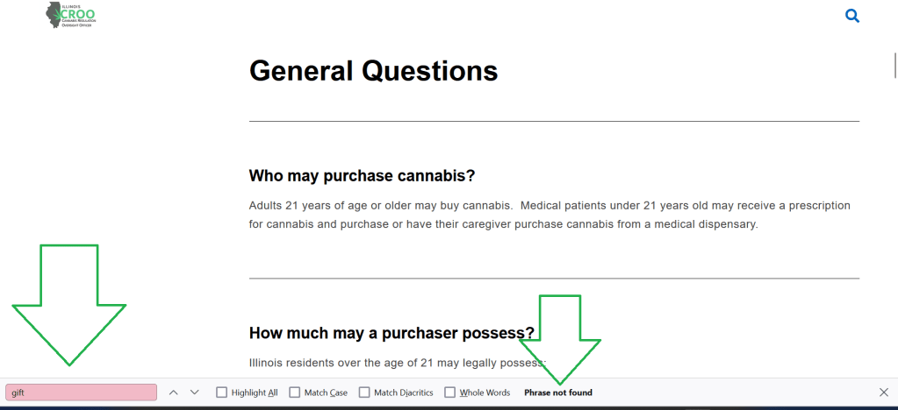Click the page vertical scrollbar thumb

point(893,67)
